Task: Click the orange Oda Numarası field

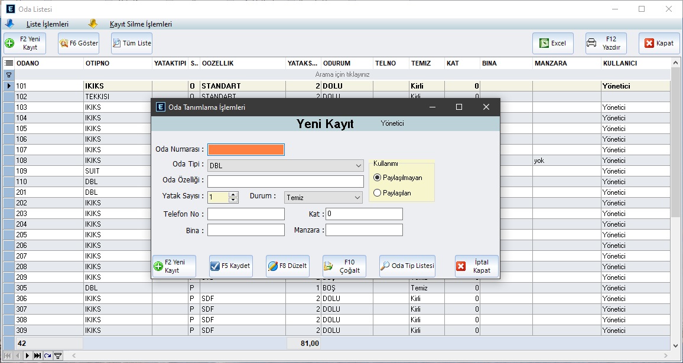Action: coord(246,150)
